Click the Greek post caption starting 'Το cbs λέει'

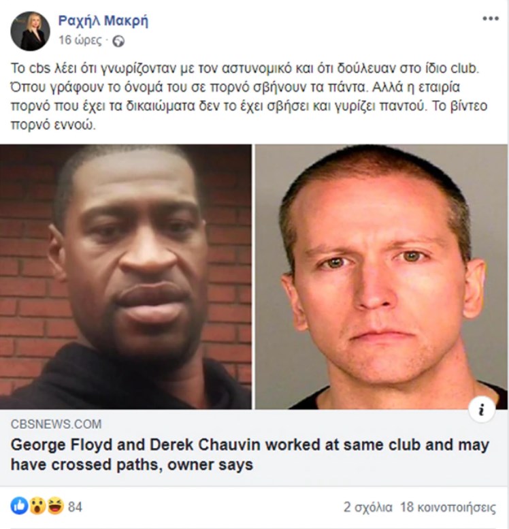click(249, 96)
